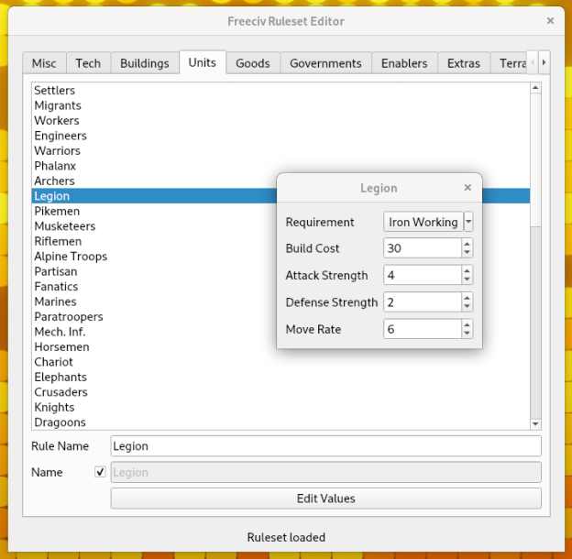Close the Legion popup dialog
The width and height of the screenshot is (572, 559).
pos(467,188)
